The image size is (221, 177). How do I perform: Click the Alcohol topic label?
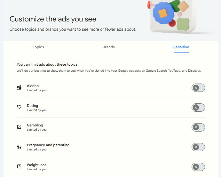point(33,86)
